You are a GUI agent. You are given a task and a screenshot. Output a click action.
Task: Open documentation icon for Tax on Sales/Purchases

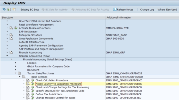pyautogui.click(x=20, y=73)
